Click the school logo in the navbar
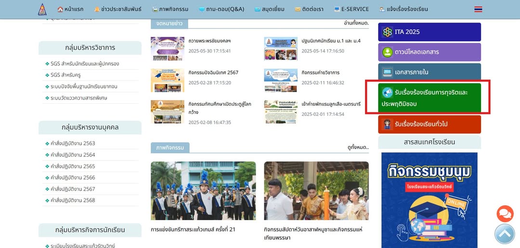The height and width of the screenshot is (248, 520). coord(42,9)
